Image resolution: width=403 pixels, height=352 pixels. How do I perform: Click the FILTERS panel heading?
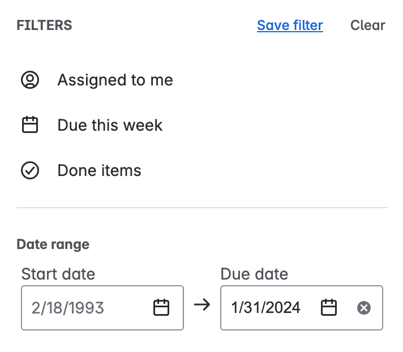(x=44, y=25)
